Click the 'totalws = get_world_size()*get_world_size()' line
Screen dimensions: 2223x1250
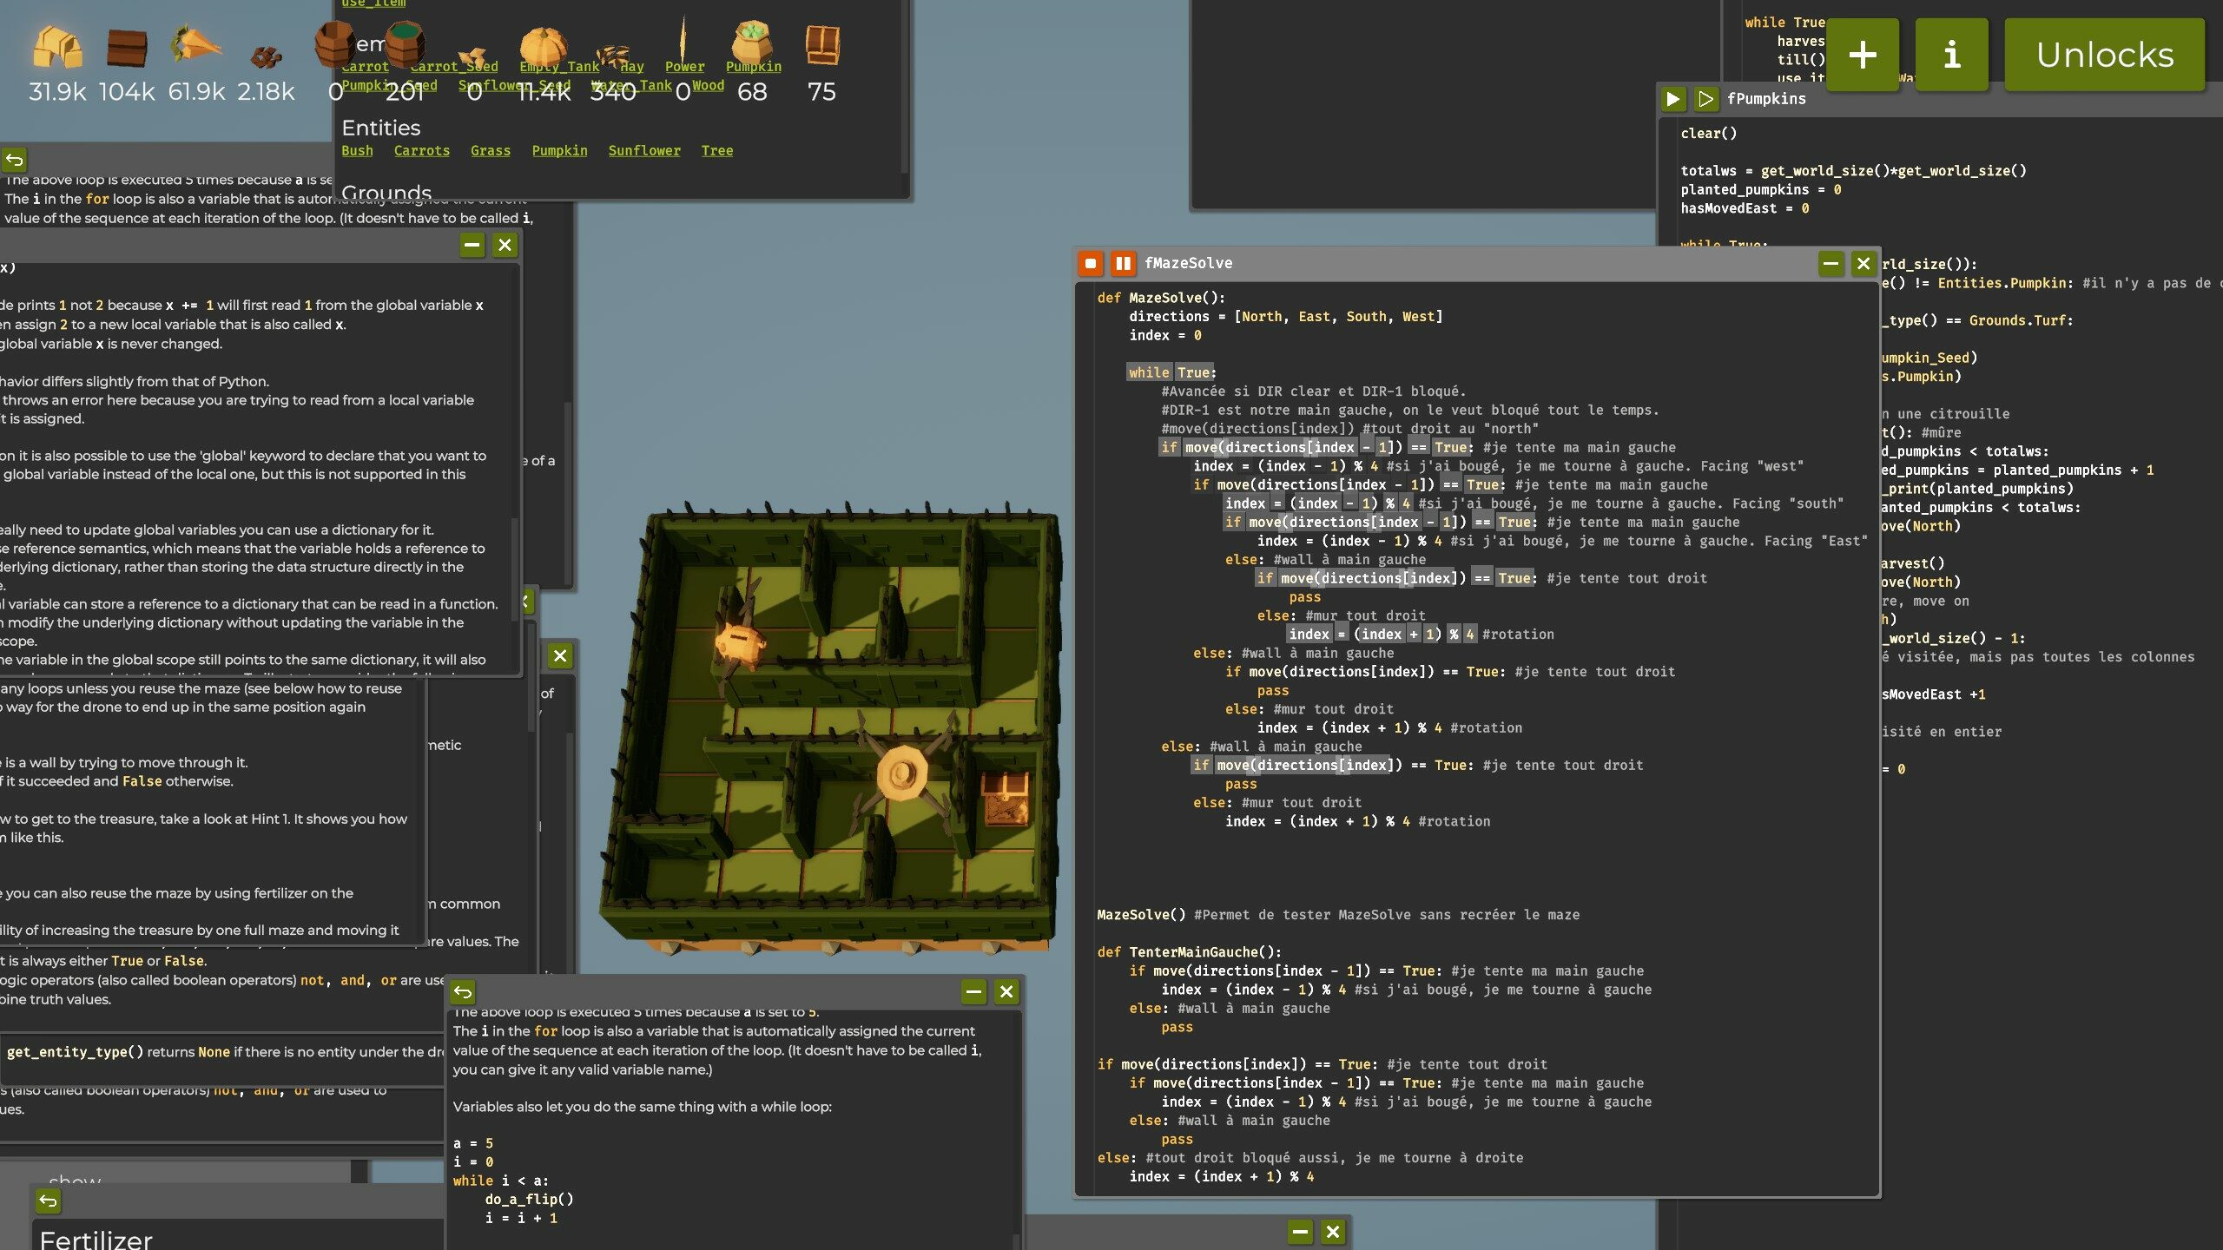coord(1854,171)
